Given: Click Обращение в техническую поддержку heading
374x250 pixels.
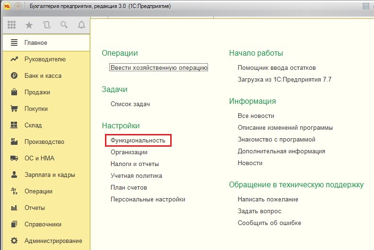Looking at the screenshot, I should 296,185.
